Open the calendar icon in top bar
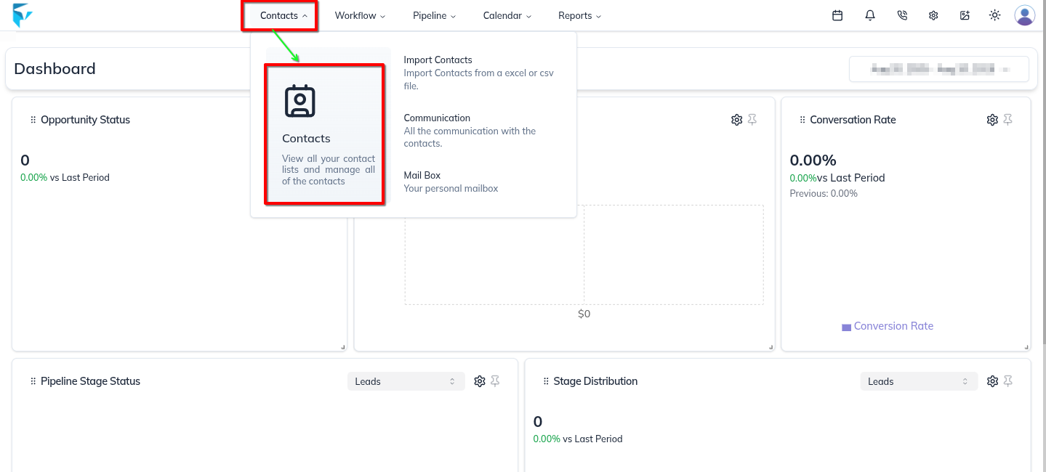 coord(837,15)
